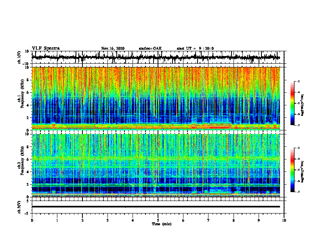Screen dimensions: 320x247
Task: Click the 'ch.1(V)' waveform axis label
Action: tap(19, 57)
